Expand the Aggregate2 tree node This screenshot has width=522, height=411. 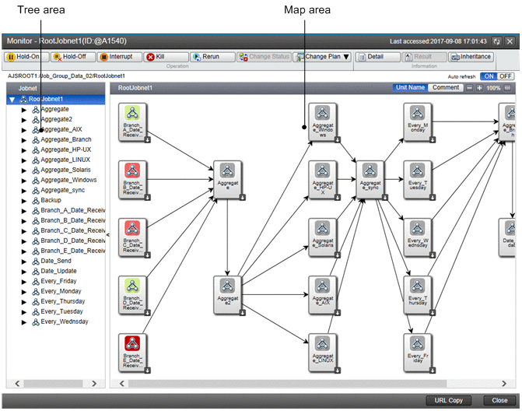point(24,120)
